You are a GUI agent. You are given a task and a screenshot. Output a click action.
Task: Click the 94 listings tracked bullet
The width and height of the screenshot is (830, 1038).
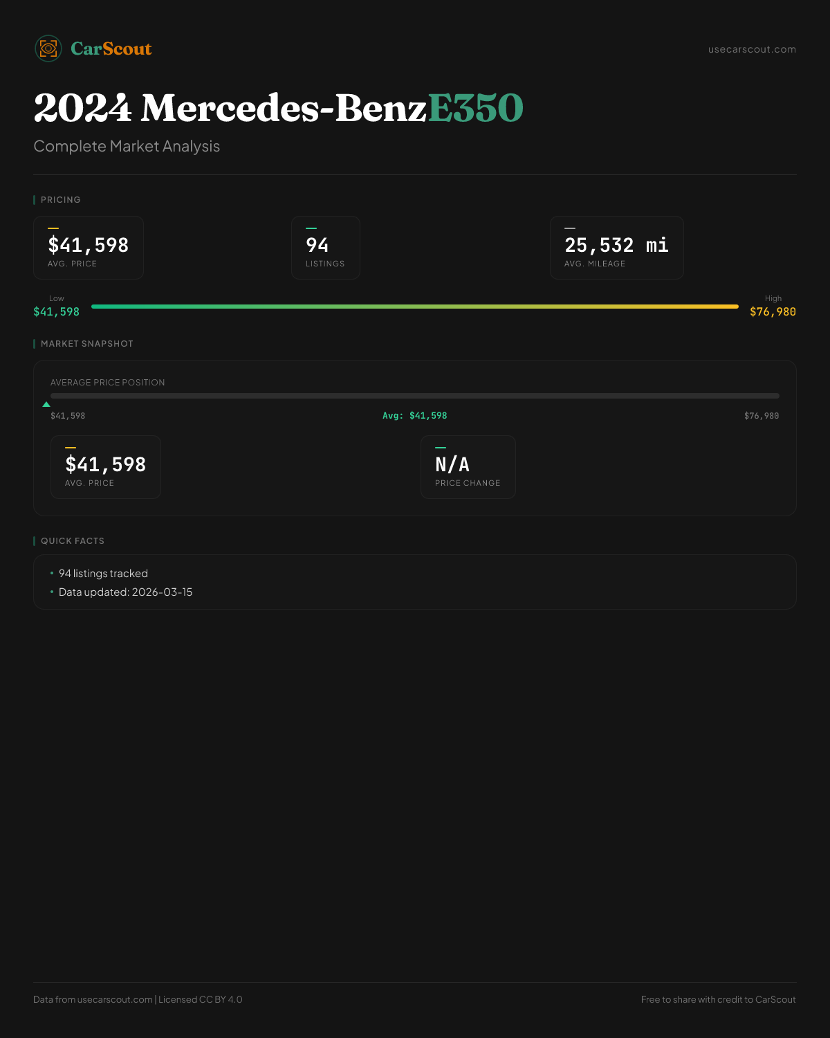pos(103,573)
